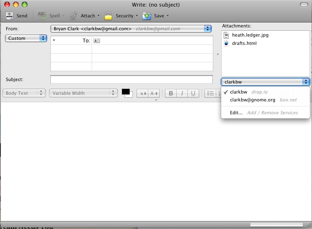Open the Custom dropdown
Image resolution: width=312 pixels, height=229 pixels.
click(x=26, y=38)
